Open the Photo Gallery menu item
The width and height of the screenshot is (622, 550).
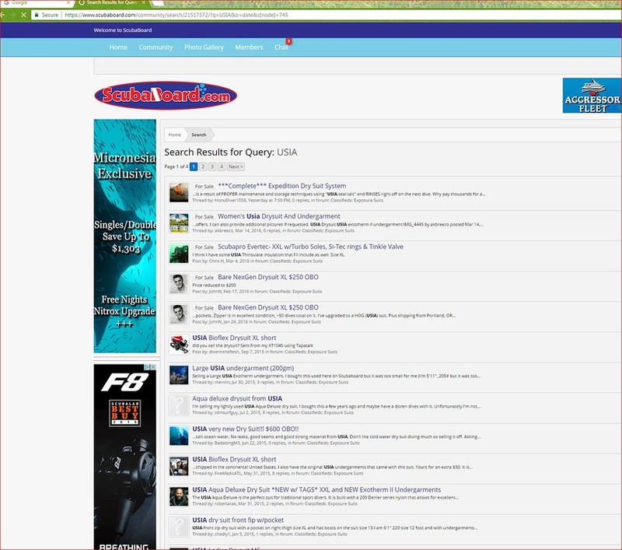[204, 47]
